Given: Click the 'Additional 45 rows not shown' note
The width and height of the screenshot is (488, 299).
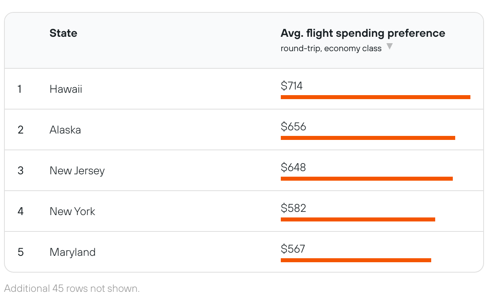Looking at the screenshot, I should (x=72, y=288).
